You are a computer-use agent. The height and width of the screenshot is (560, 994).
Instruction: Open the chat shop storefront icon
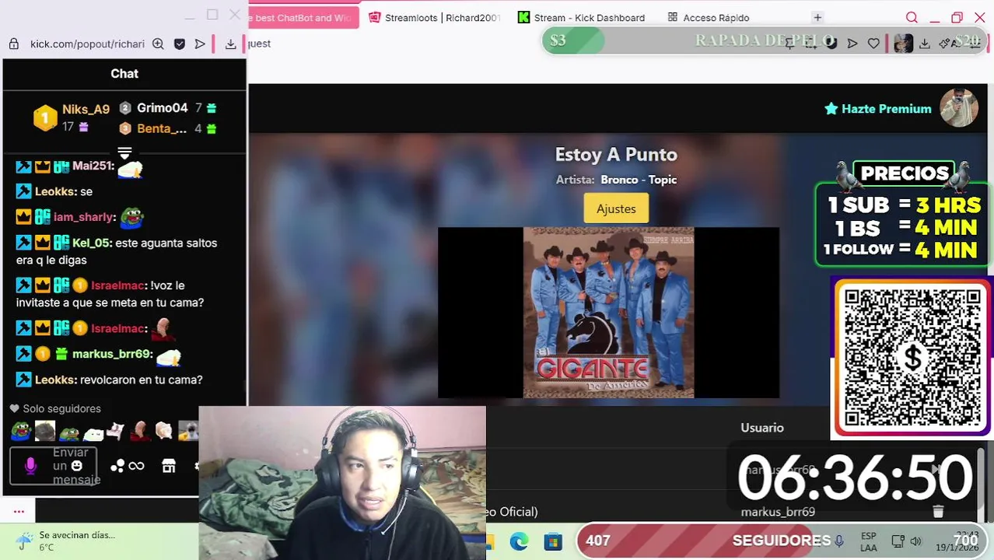tap(168, 466)
